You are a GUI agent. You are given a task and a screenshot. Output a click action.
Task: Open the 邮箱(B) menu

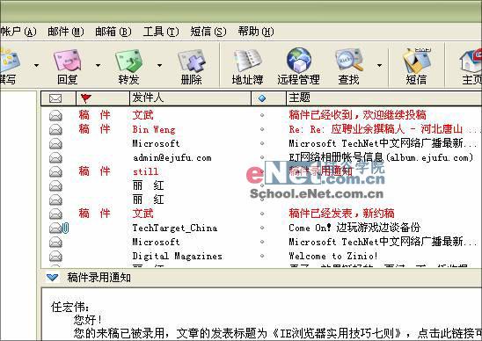tap(113, 32)
